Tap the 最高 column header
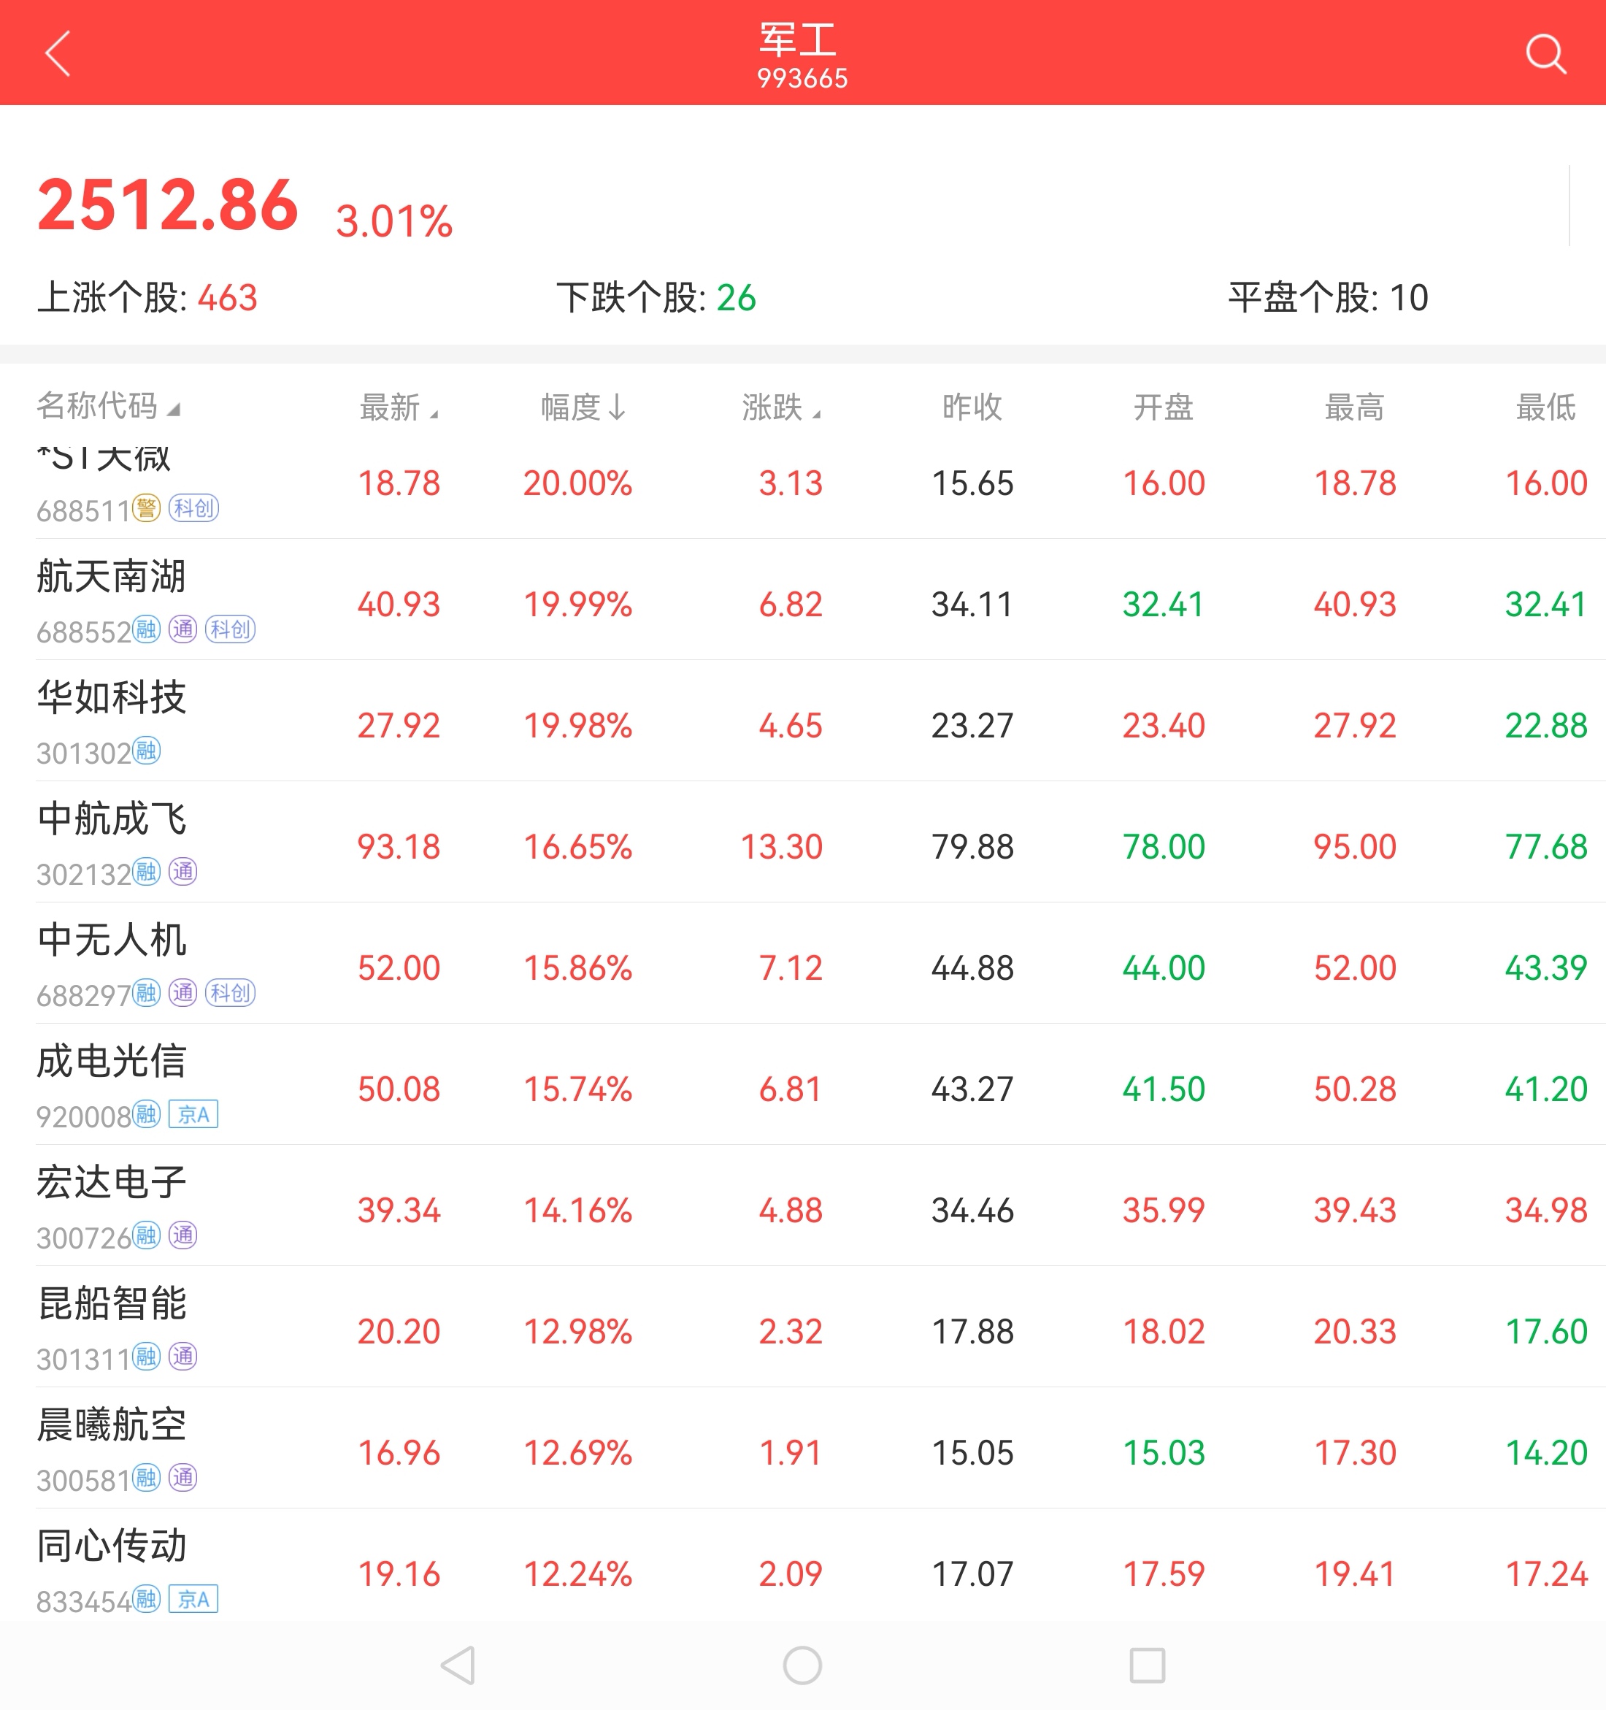This screenshot has height=1710, width=1606. click(x=1354, y=407)
